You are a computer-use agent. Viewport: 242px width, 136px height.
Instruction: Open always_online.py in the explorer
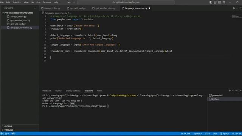(19, 17)
